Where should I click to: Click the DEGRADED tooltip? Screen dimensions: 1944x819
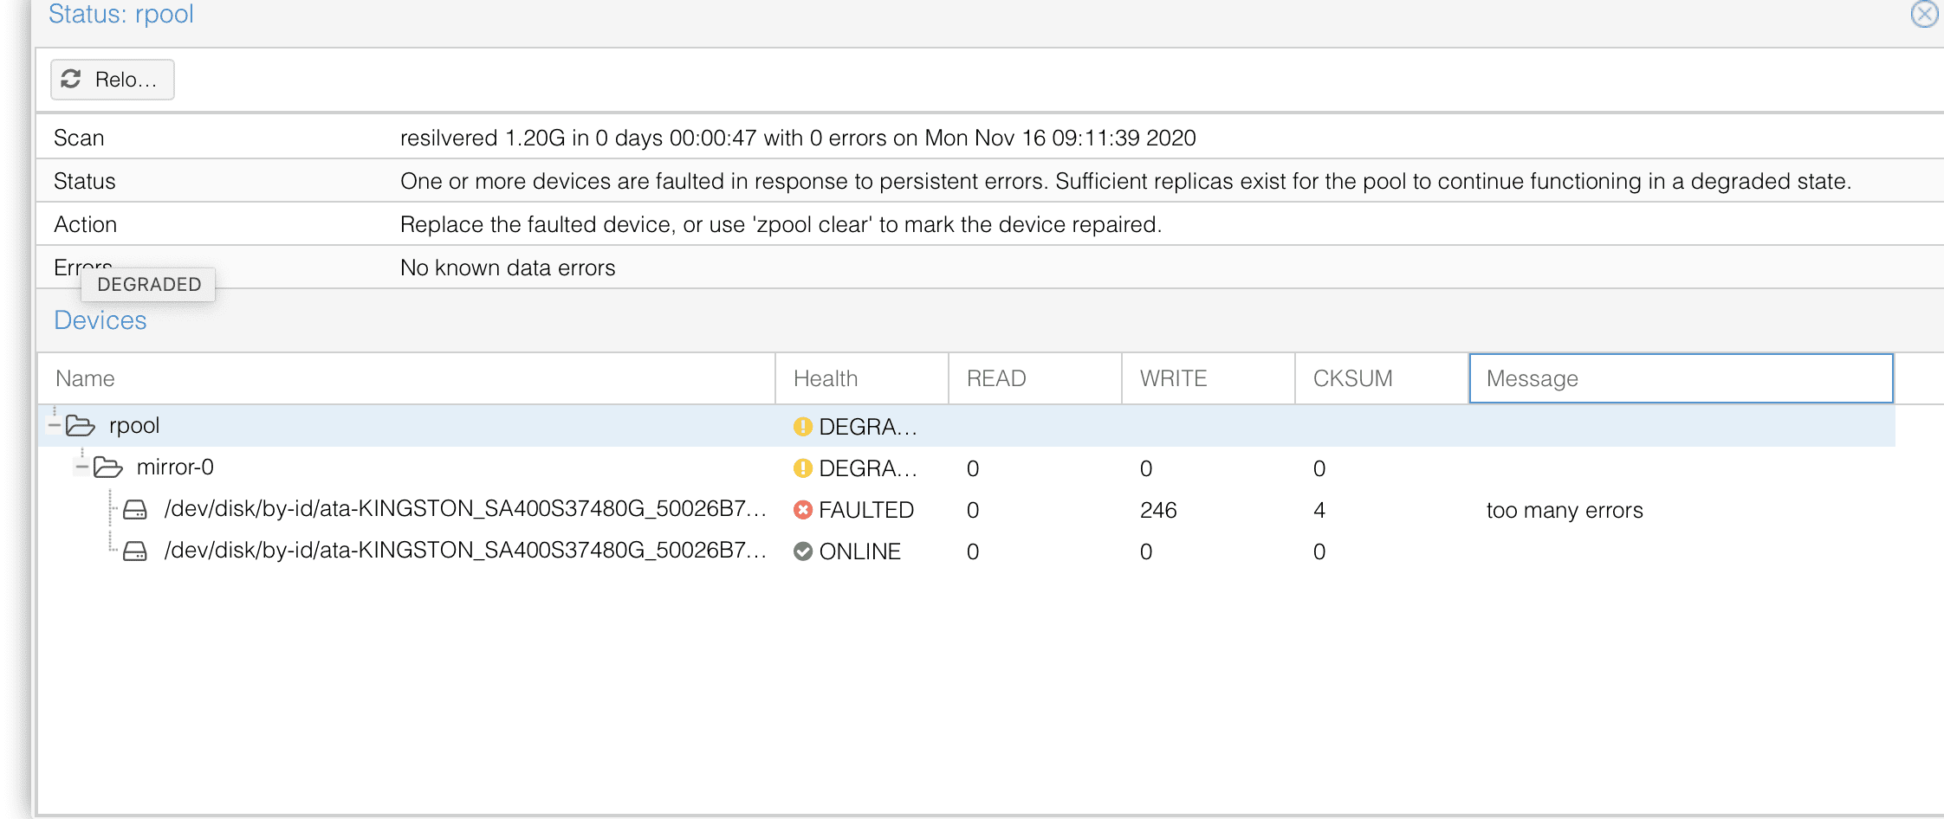pyautogui.click(x=148, y=284)
